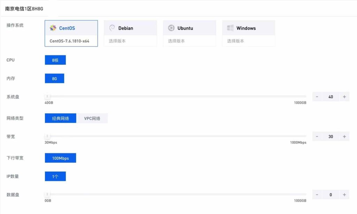Click plus to increase system disk size
This screenshot has height=214, width=357.
click(x=344, y=97)
